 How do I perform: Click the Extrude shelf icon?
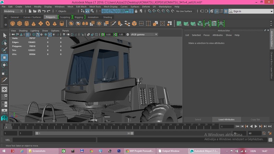(x=120, y=23)
